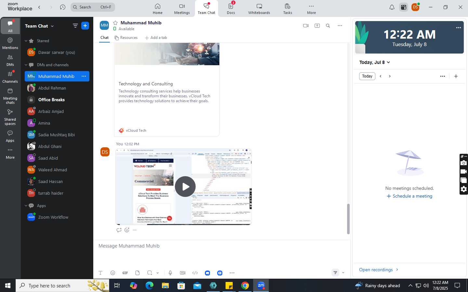
Task: Open chat header more options
Action: click(340, 26)
